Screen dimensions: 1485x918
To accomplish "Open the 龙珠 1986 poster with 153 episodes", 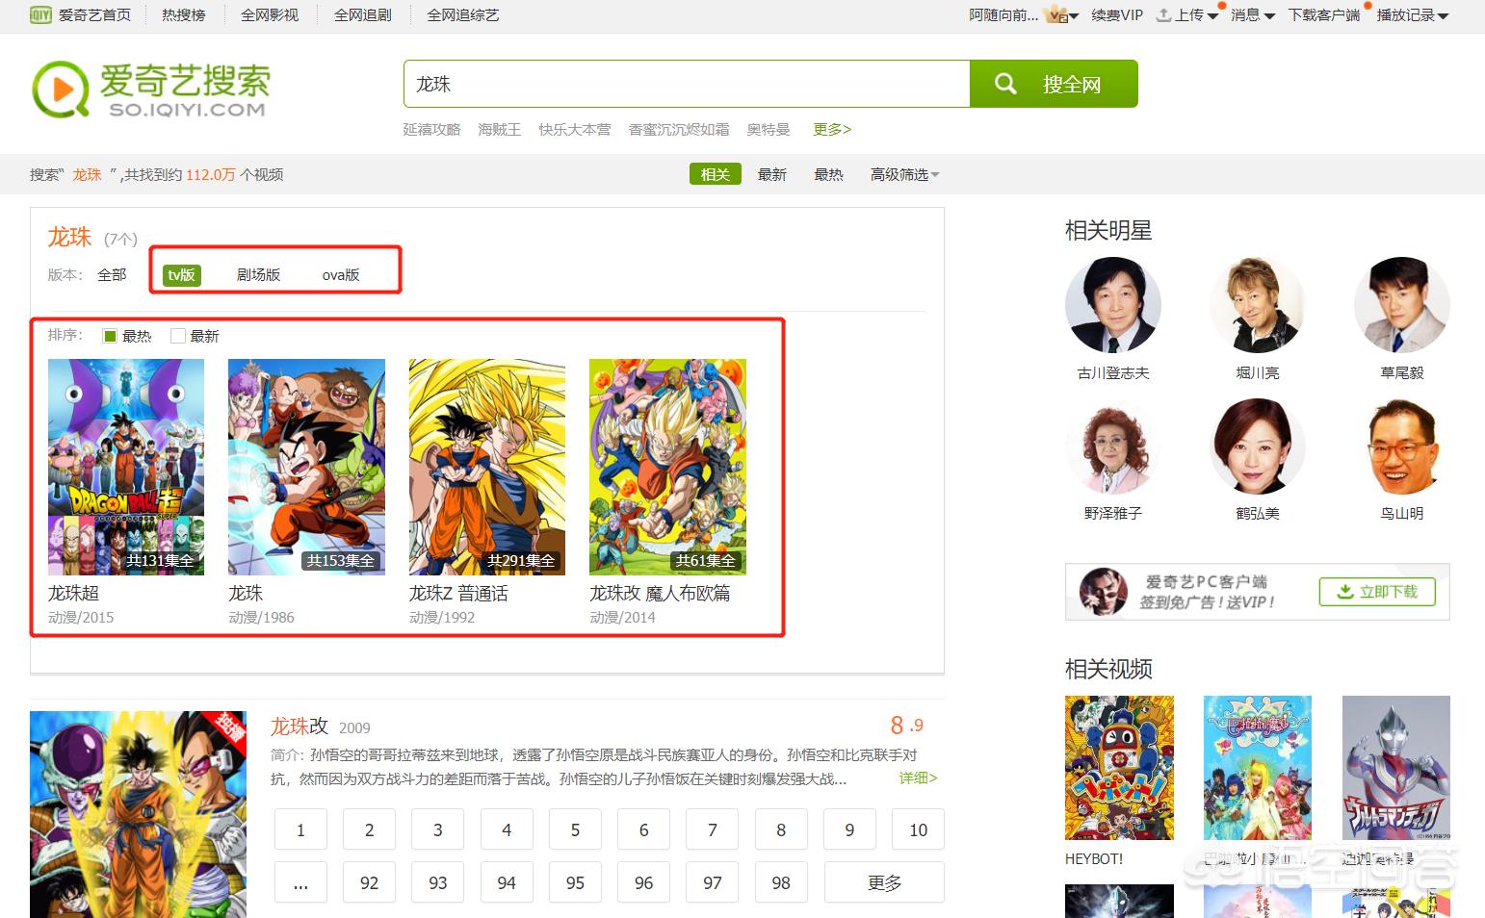I will 306,467.
